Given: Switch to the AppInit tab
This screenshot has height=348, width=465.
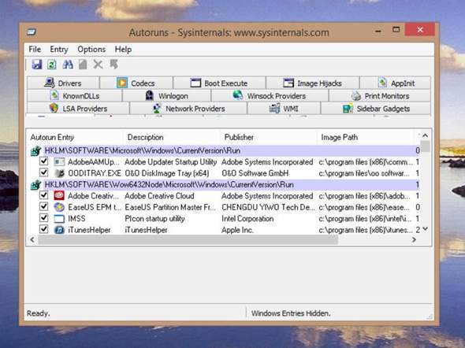Looking at the screenshot, I should [396, 83].
